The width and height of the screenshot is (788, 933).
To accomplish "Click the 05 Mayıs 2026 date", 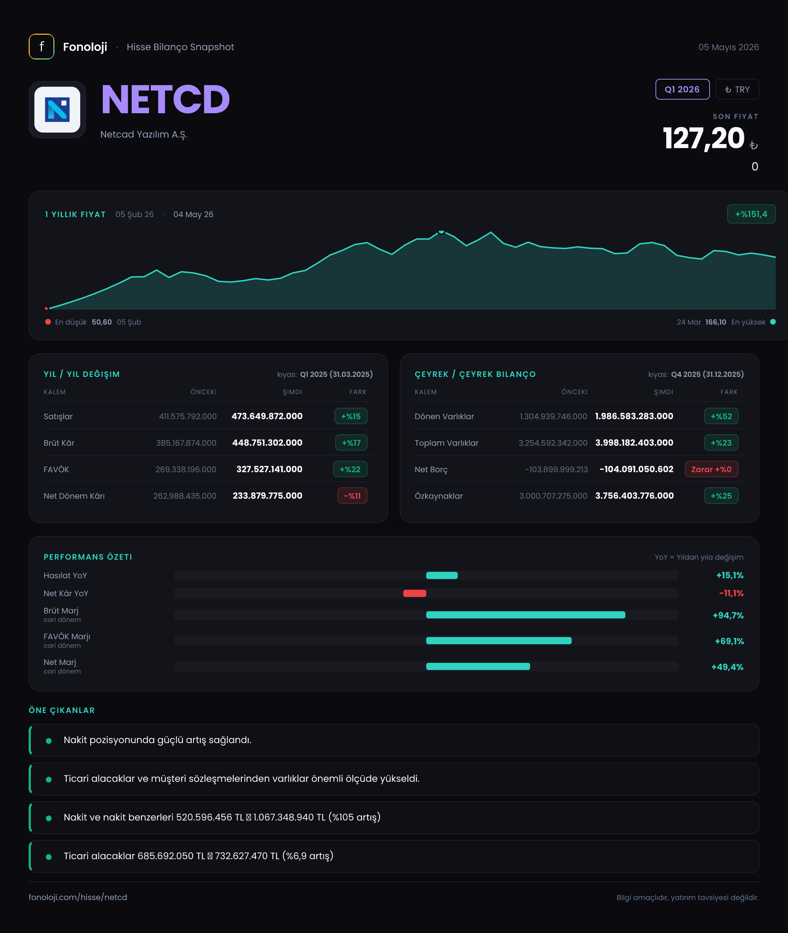I will [x=729, y=47].
